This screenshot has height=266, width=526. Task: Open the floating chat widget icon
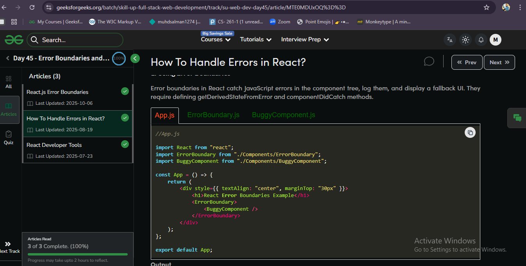pos(517,118)
